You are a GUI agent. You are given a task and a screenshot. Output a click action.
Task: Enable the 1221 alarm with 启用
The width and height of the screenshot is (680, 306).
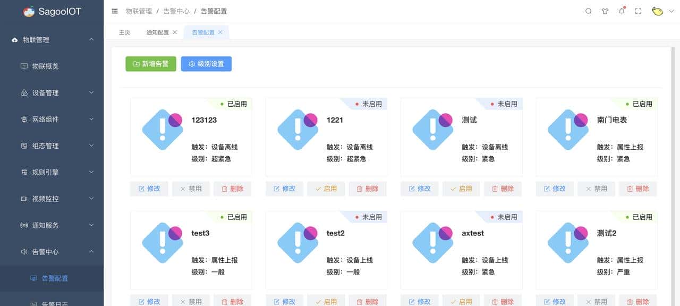tap(326, 188)
